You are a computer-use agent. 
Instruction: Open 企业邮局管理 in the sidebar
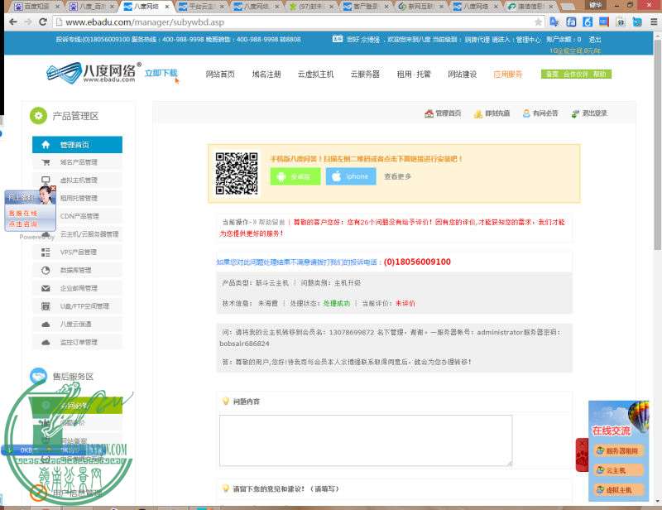(x=77, y=288)
